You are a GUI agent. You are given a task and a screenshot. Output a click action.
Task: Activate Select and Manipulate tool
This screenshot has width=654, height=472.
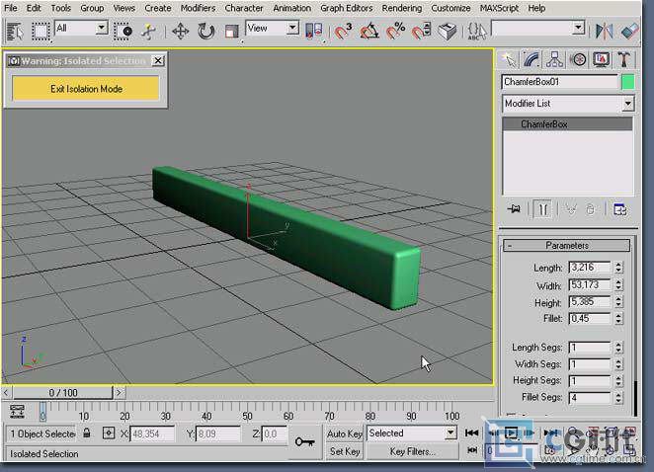[x=148, y=32]
